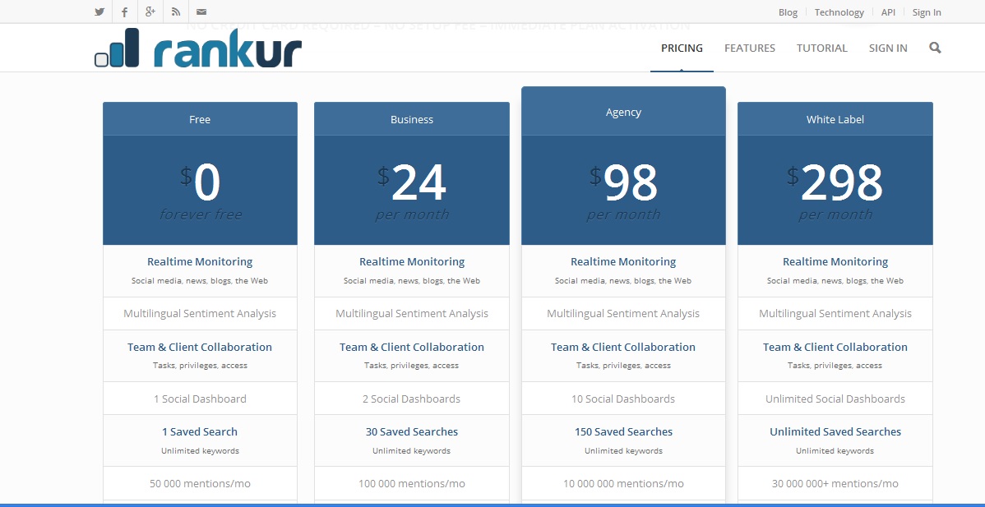This screenshot has width=985, height=507.
Task: Open the Facebook social icon
Action: (124, 12)
